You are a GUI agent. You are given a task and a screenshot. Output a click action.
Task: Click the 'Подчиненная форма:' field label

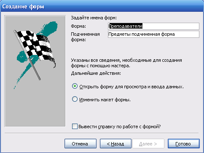click(85, 37)
